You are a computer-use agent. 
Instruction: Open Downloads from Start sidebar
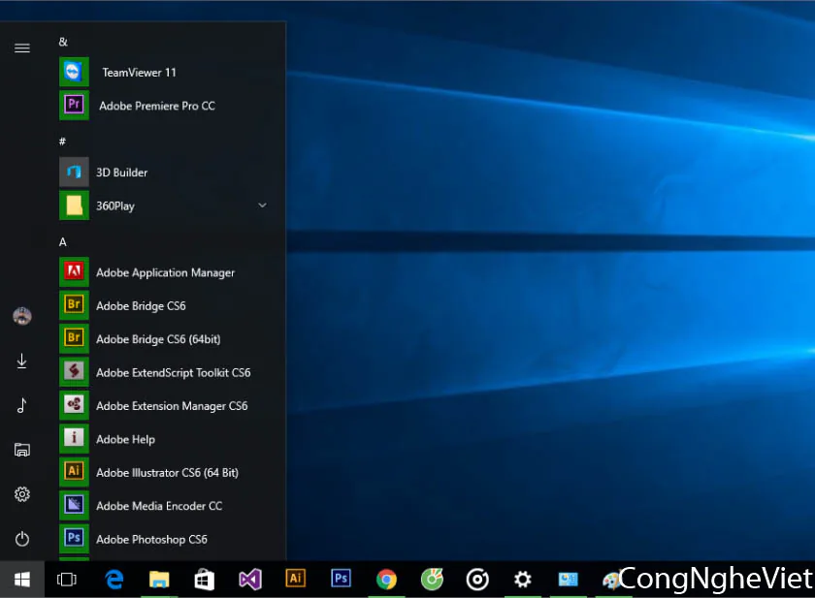pyautogui.click(x=21, y=361)
